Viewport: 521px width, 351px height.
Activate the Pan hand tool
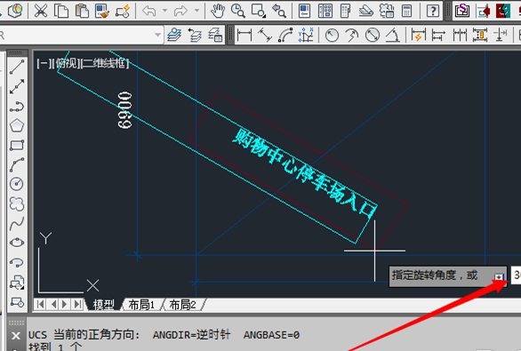[218, 11]
